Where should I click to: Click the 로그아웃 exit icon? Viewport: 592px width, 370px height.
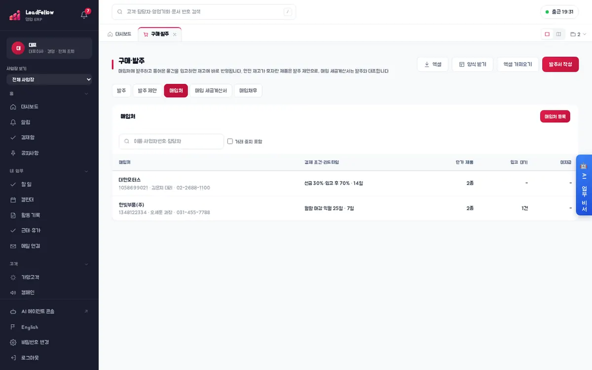[x=13, y=358]
